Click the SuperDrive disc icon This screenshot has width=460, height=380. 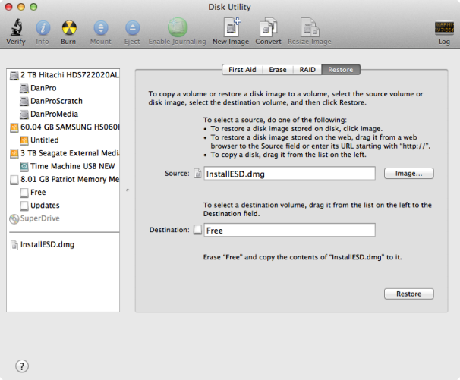pos(14,219)
